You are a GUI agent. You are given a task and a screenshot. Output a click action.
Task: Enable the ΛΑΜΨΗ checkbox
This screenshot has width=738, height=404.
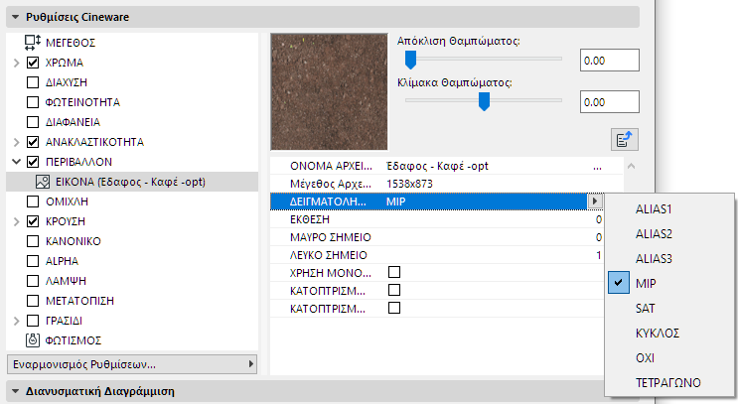[x=33, y=281]
